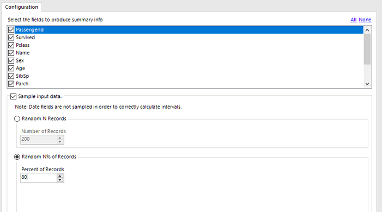Viewport: 382px width, 212px height.
Task: Toggle the Sex field checkbox
Action: coord(11,60)
